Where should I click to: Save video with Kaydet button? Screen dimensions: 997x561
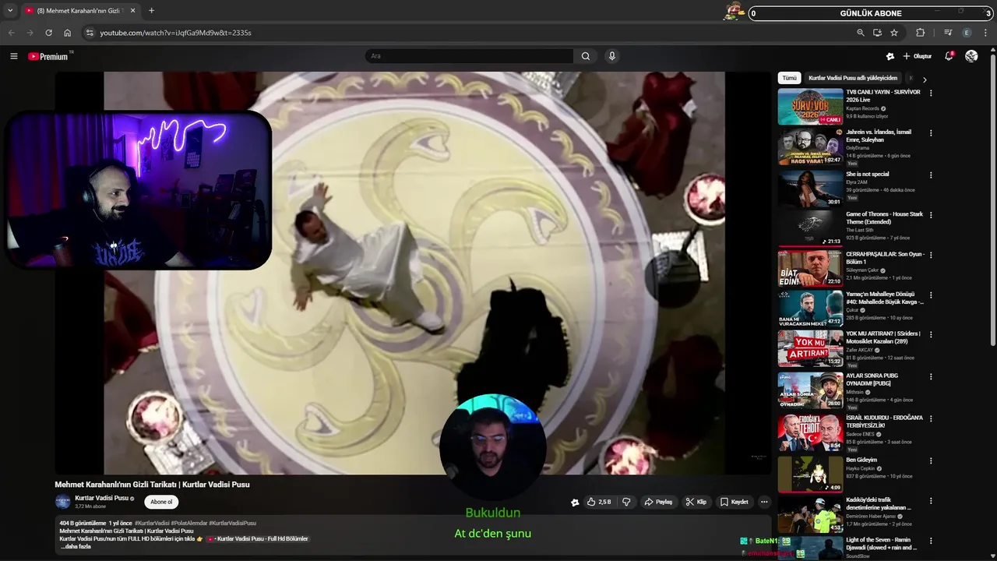click(x=735, y=502)
